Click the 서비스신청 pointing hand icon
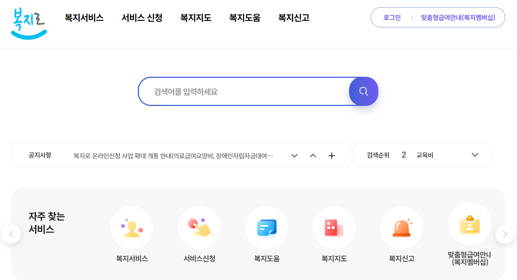Image resolution: width=517 pixels, height=280 pixels. [x=199, y=228]
